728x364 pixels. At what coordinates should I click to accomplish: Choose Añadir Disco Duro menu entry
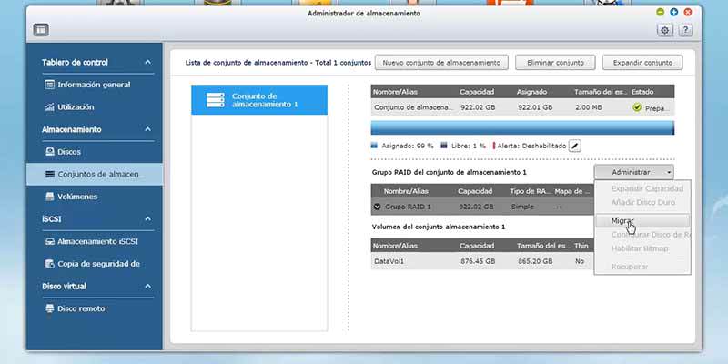pyautogui.click(x=642, y=202)
